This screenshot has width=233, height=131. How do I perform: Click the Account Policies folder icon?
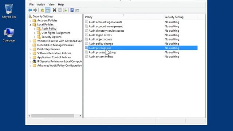pos(34,20)
